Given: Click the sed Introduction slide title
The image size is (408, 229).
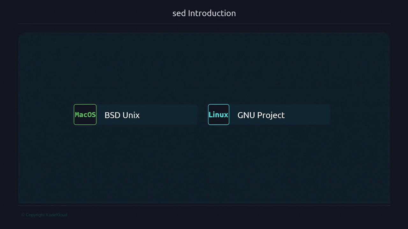Looking at the screenshot, I should [204, 13].
